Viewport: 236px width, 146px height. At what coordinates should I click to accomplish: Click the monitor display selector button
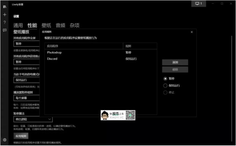pos(198,4)
